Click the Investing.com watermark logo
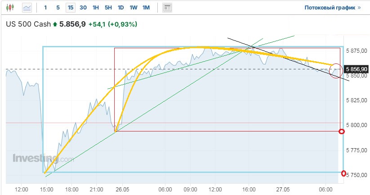This screenshot has width=370, height=195. [x=43, y=159]
